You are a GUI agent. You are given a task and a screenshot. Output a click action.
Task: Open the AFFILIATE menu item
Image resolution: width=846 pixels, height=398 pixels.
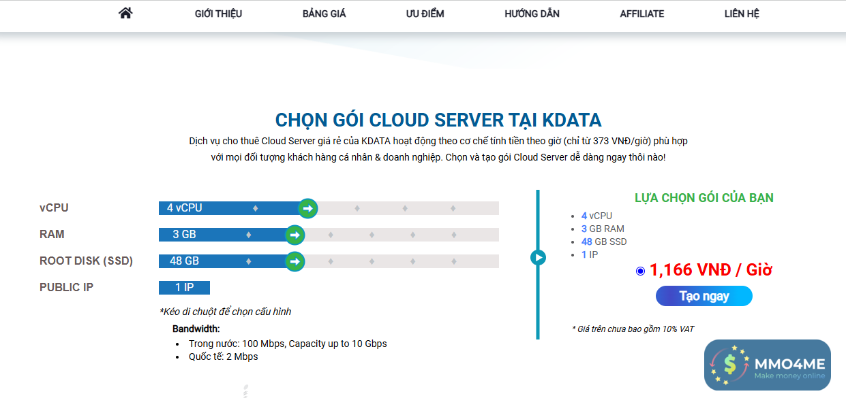[641, 14]
